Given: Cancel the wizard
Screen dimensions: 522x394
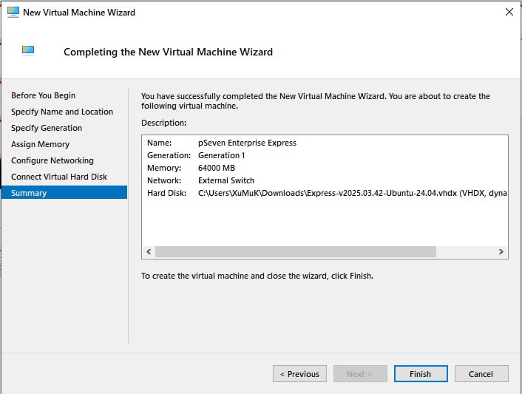Looking at the screenshot, I should click(481, 374).
